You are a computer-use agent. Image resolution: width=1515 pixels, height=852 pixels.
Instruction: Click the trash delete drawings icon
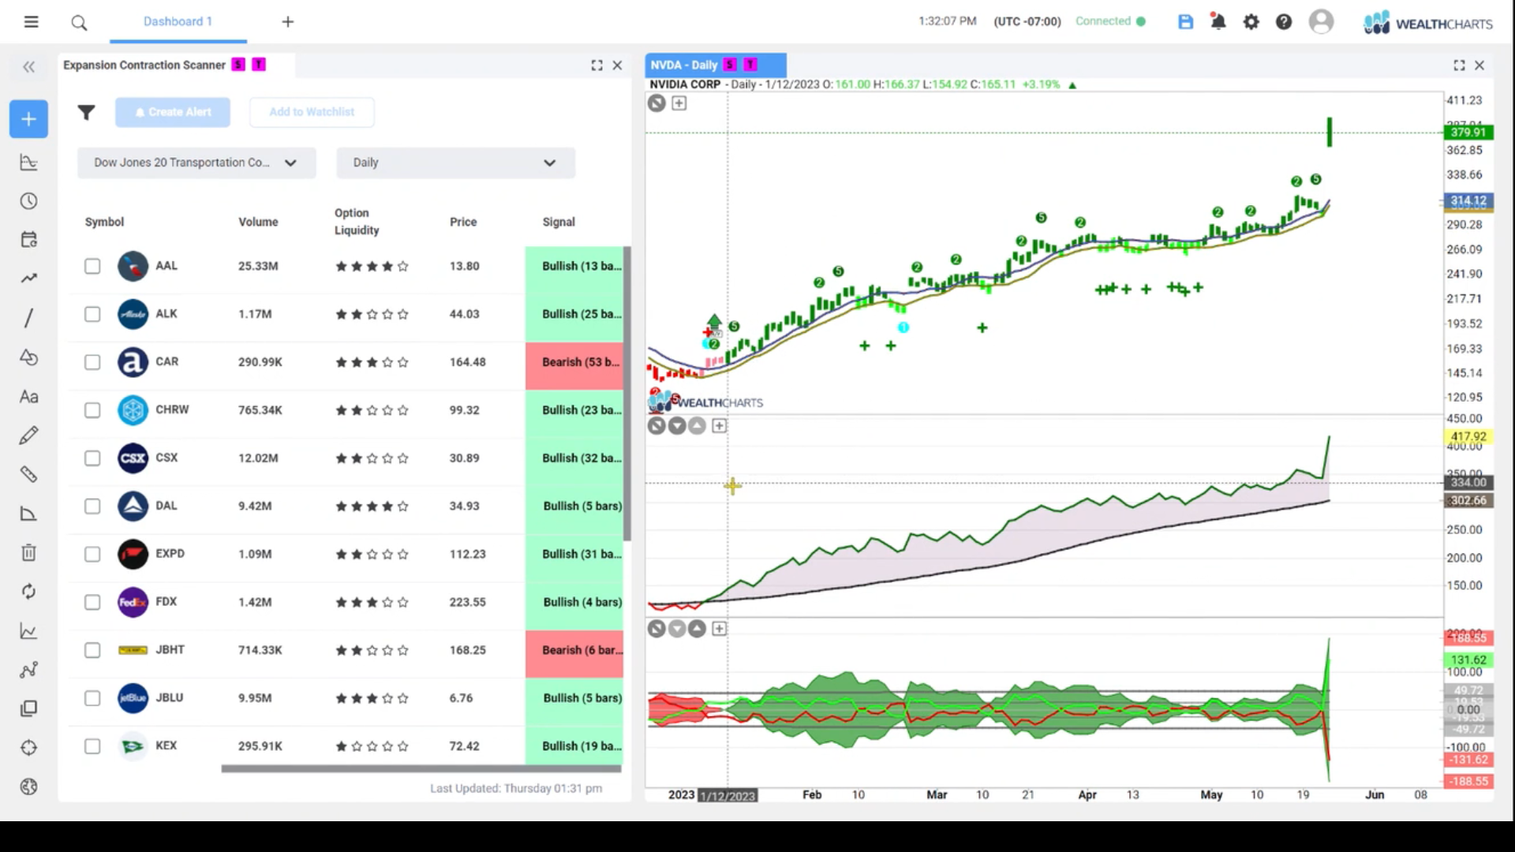[28, 552]
